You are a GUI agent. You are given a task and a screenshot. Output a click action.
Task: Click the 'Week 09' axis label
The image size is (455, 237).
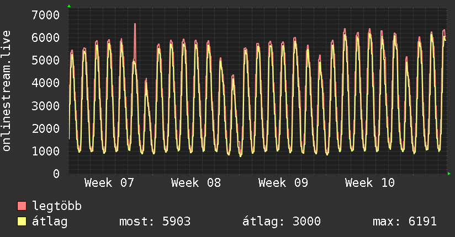pos(283,183)
